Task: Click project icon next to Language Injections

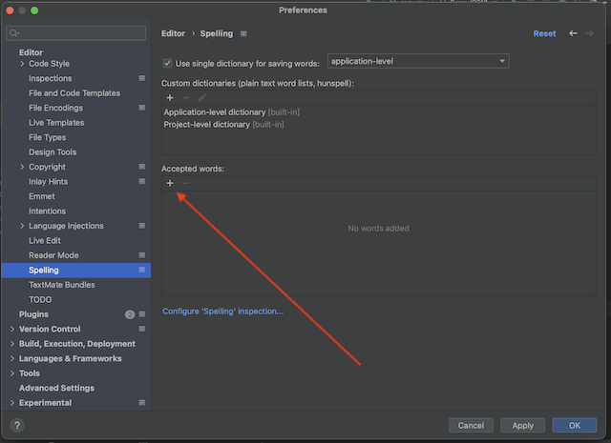Action: (x=142, y=226)
